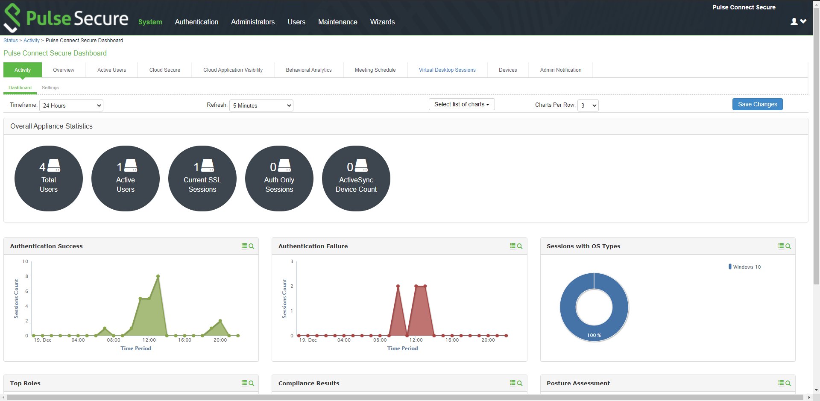Click the horizontal scrollbar at bottom
The image size is (820, 401).
pos(404,398)
